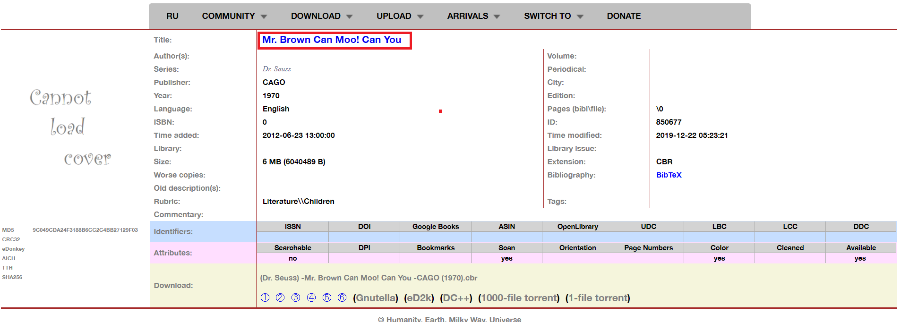This screenshot has height=322, width=901.
Task: Click the time modified value 2019-12-22 05:23:21
Action: 692,136
